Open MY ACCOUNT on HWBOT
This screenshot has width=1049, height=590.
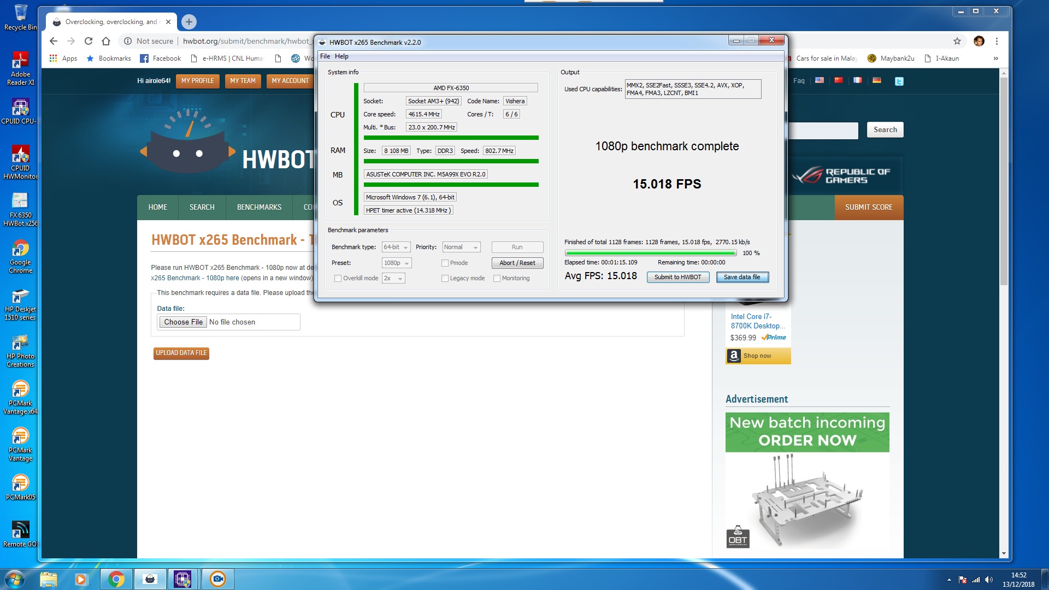click(290, 81)
